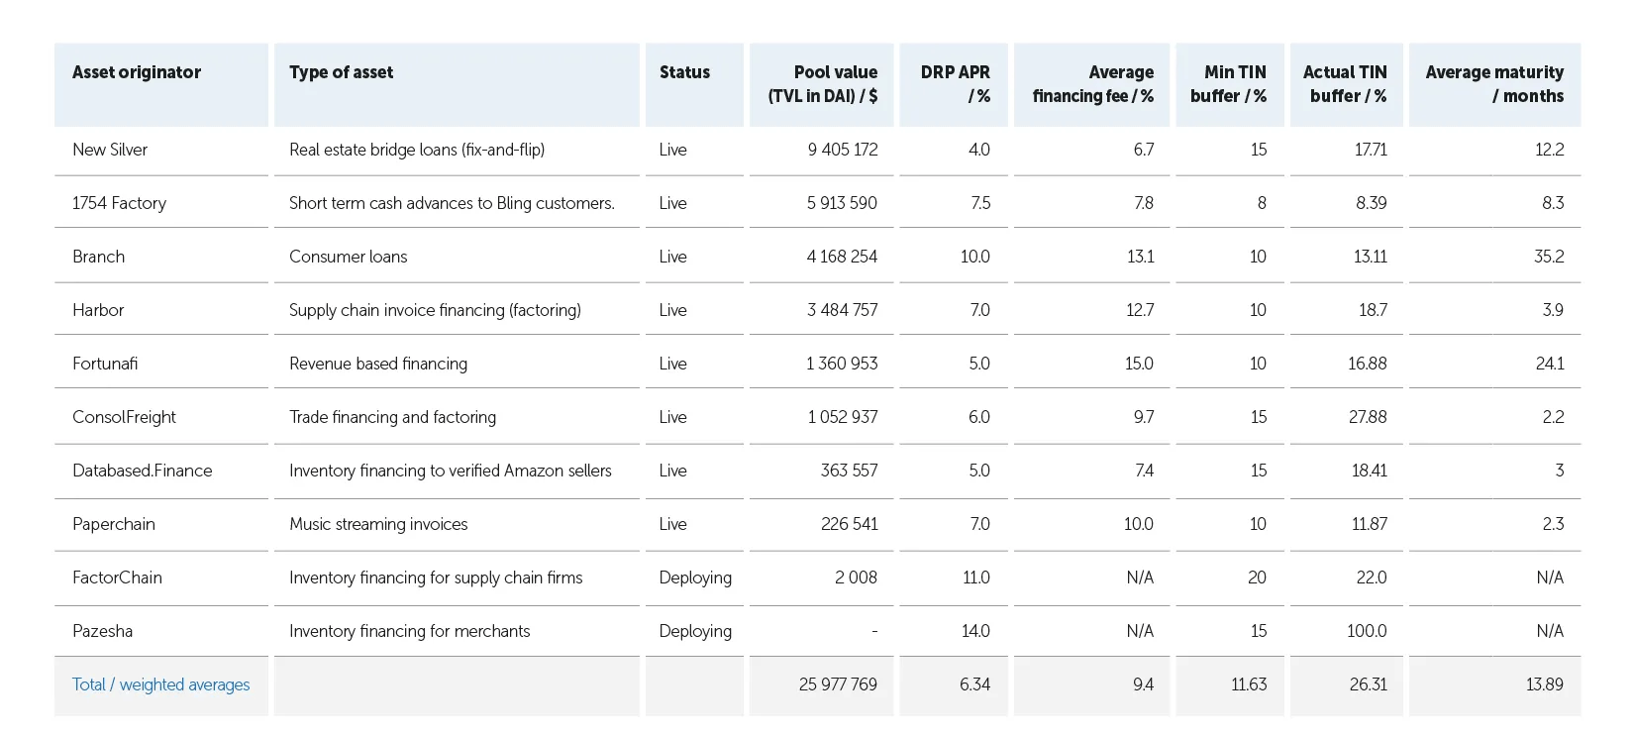
Task: Click the weighted average maturity "13.89"
Action: click(1544, 684)
